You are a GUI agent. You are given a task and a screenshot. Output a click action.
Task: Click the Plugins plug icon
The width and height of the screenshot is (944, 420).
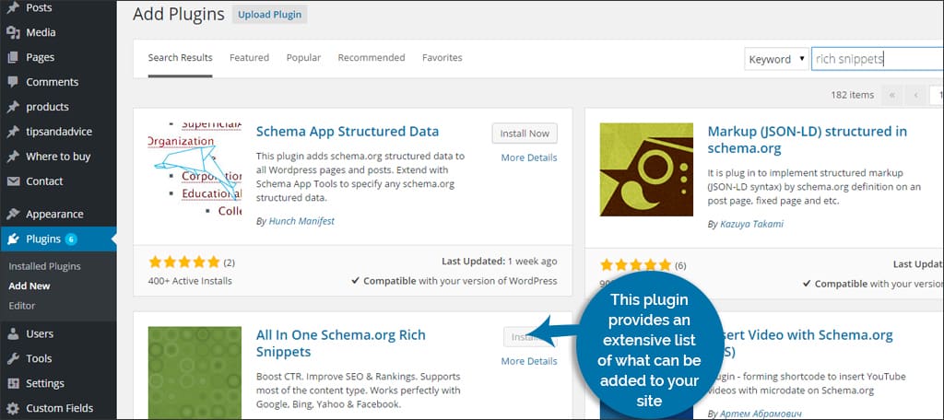(x=13, y=239)
